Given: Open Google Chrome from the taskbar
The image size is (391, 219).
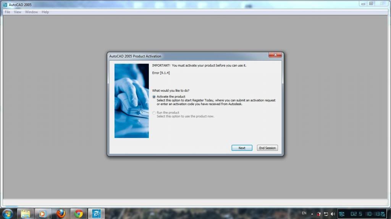Looking at the screenshot, I should coord(79,214).
